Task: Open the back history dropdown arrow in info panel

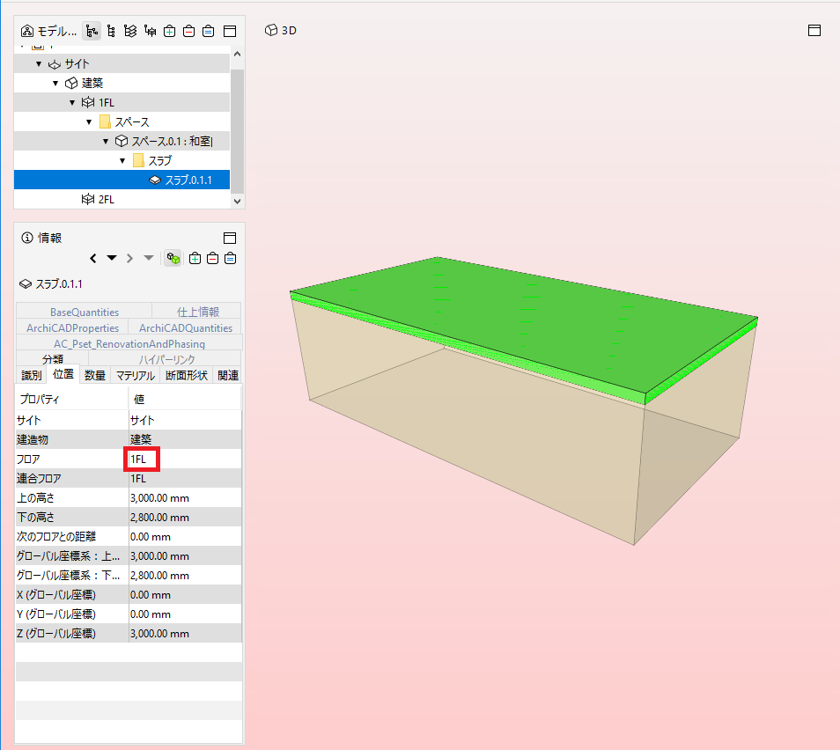Action: point(112,258)
